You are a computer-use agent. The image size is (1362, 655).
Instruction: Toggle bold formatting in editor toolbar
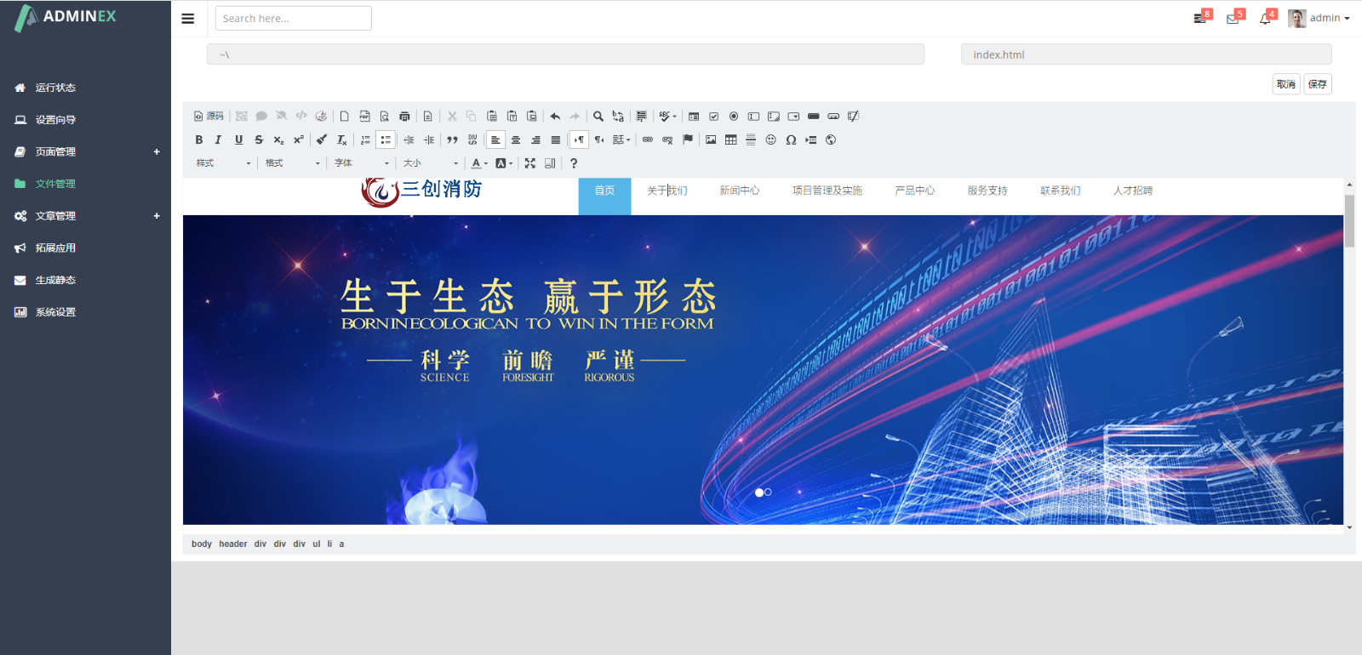199,140
